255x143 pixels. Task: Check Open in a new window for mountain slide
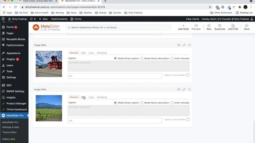pyautogui.click(x=188, y=119)
